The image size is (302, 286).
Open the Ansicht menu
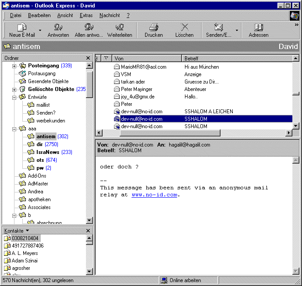tap(65, 15)
